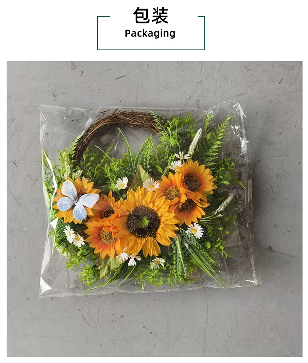The width and height of the screenshot is (308, 363).
Task: Select the largest central sunflower
Action: [144, 222]
